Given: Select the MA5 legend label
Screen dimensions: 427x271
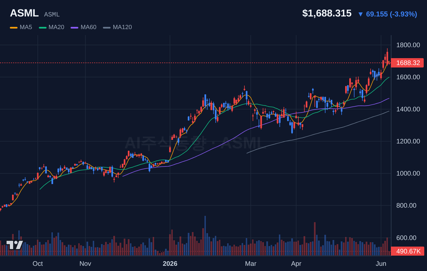Looking at the screenshot, I should tap(26, 27).
